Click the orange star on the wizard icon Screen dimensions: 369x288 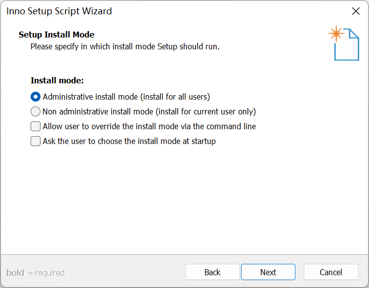[x=336, y=34]
